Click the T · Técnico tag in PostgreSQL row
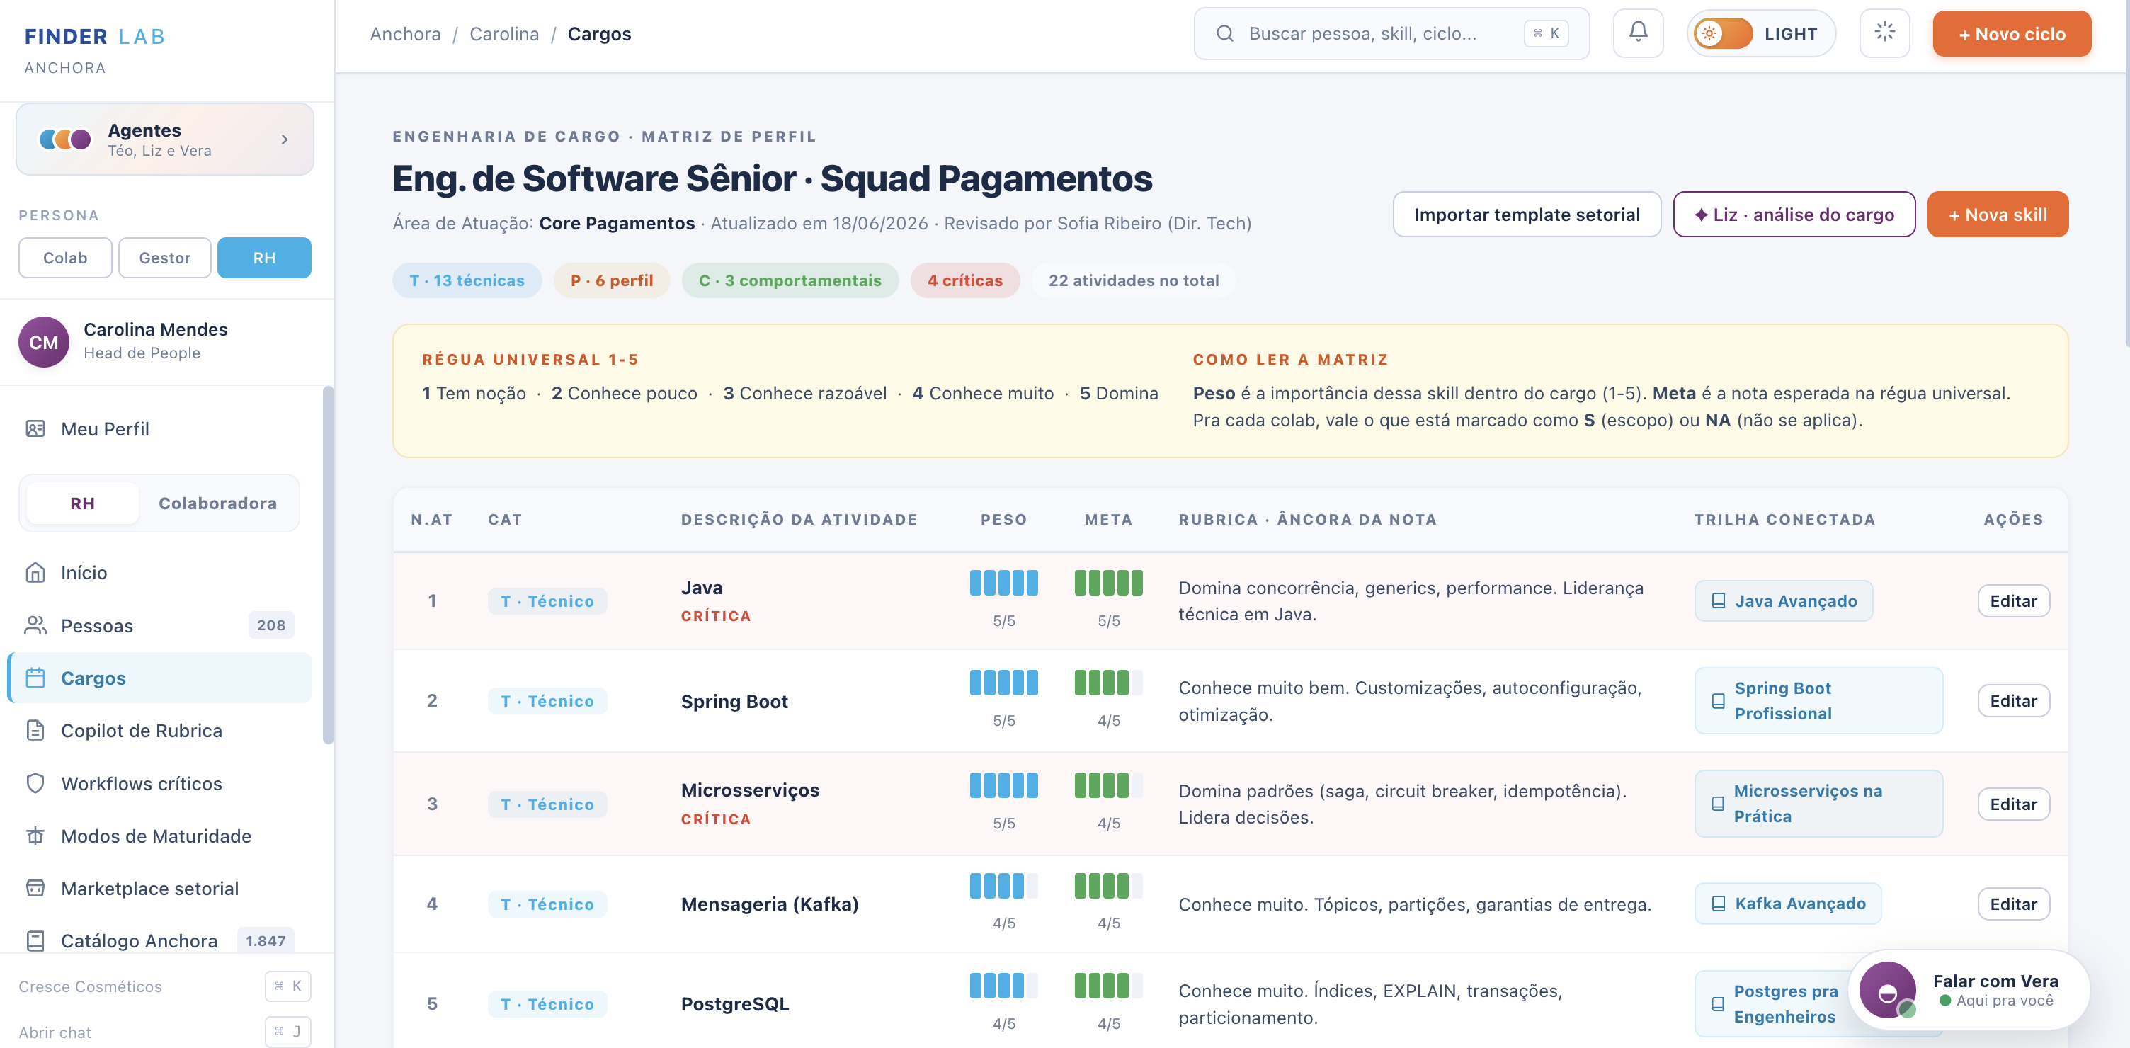 point(547,1003)
